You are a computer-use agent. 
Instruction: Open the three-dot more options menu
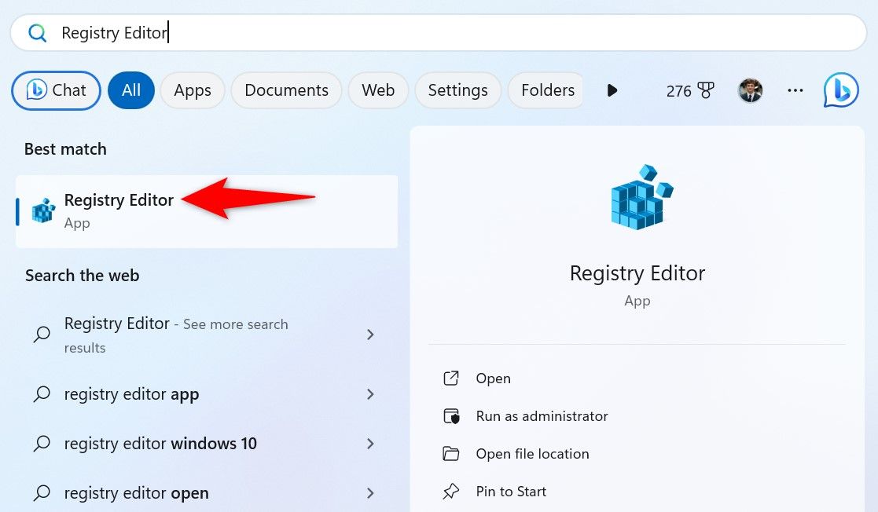(x=795, y=90)
